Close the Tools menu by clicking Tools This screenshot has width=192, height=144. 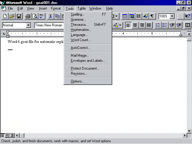coord(70,9)
